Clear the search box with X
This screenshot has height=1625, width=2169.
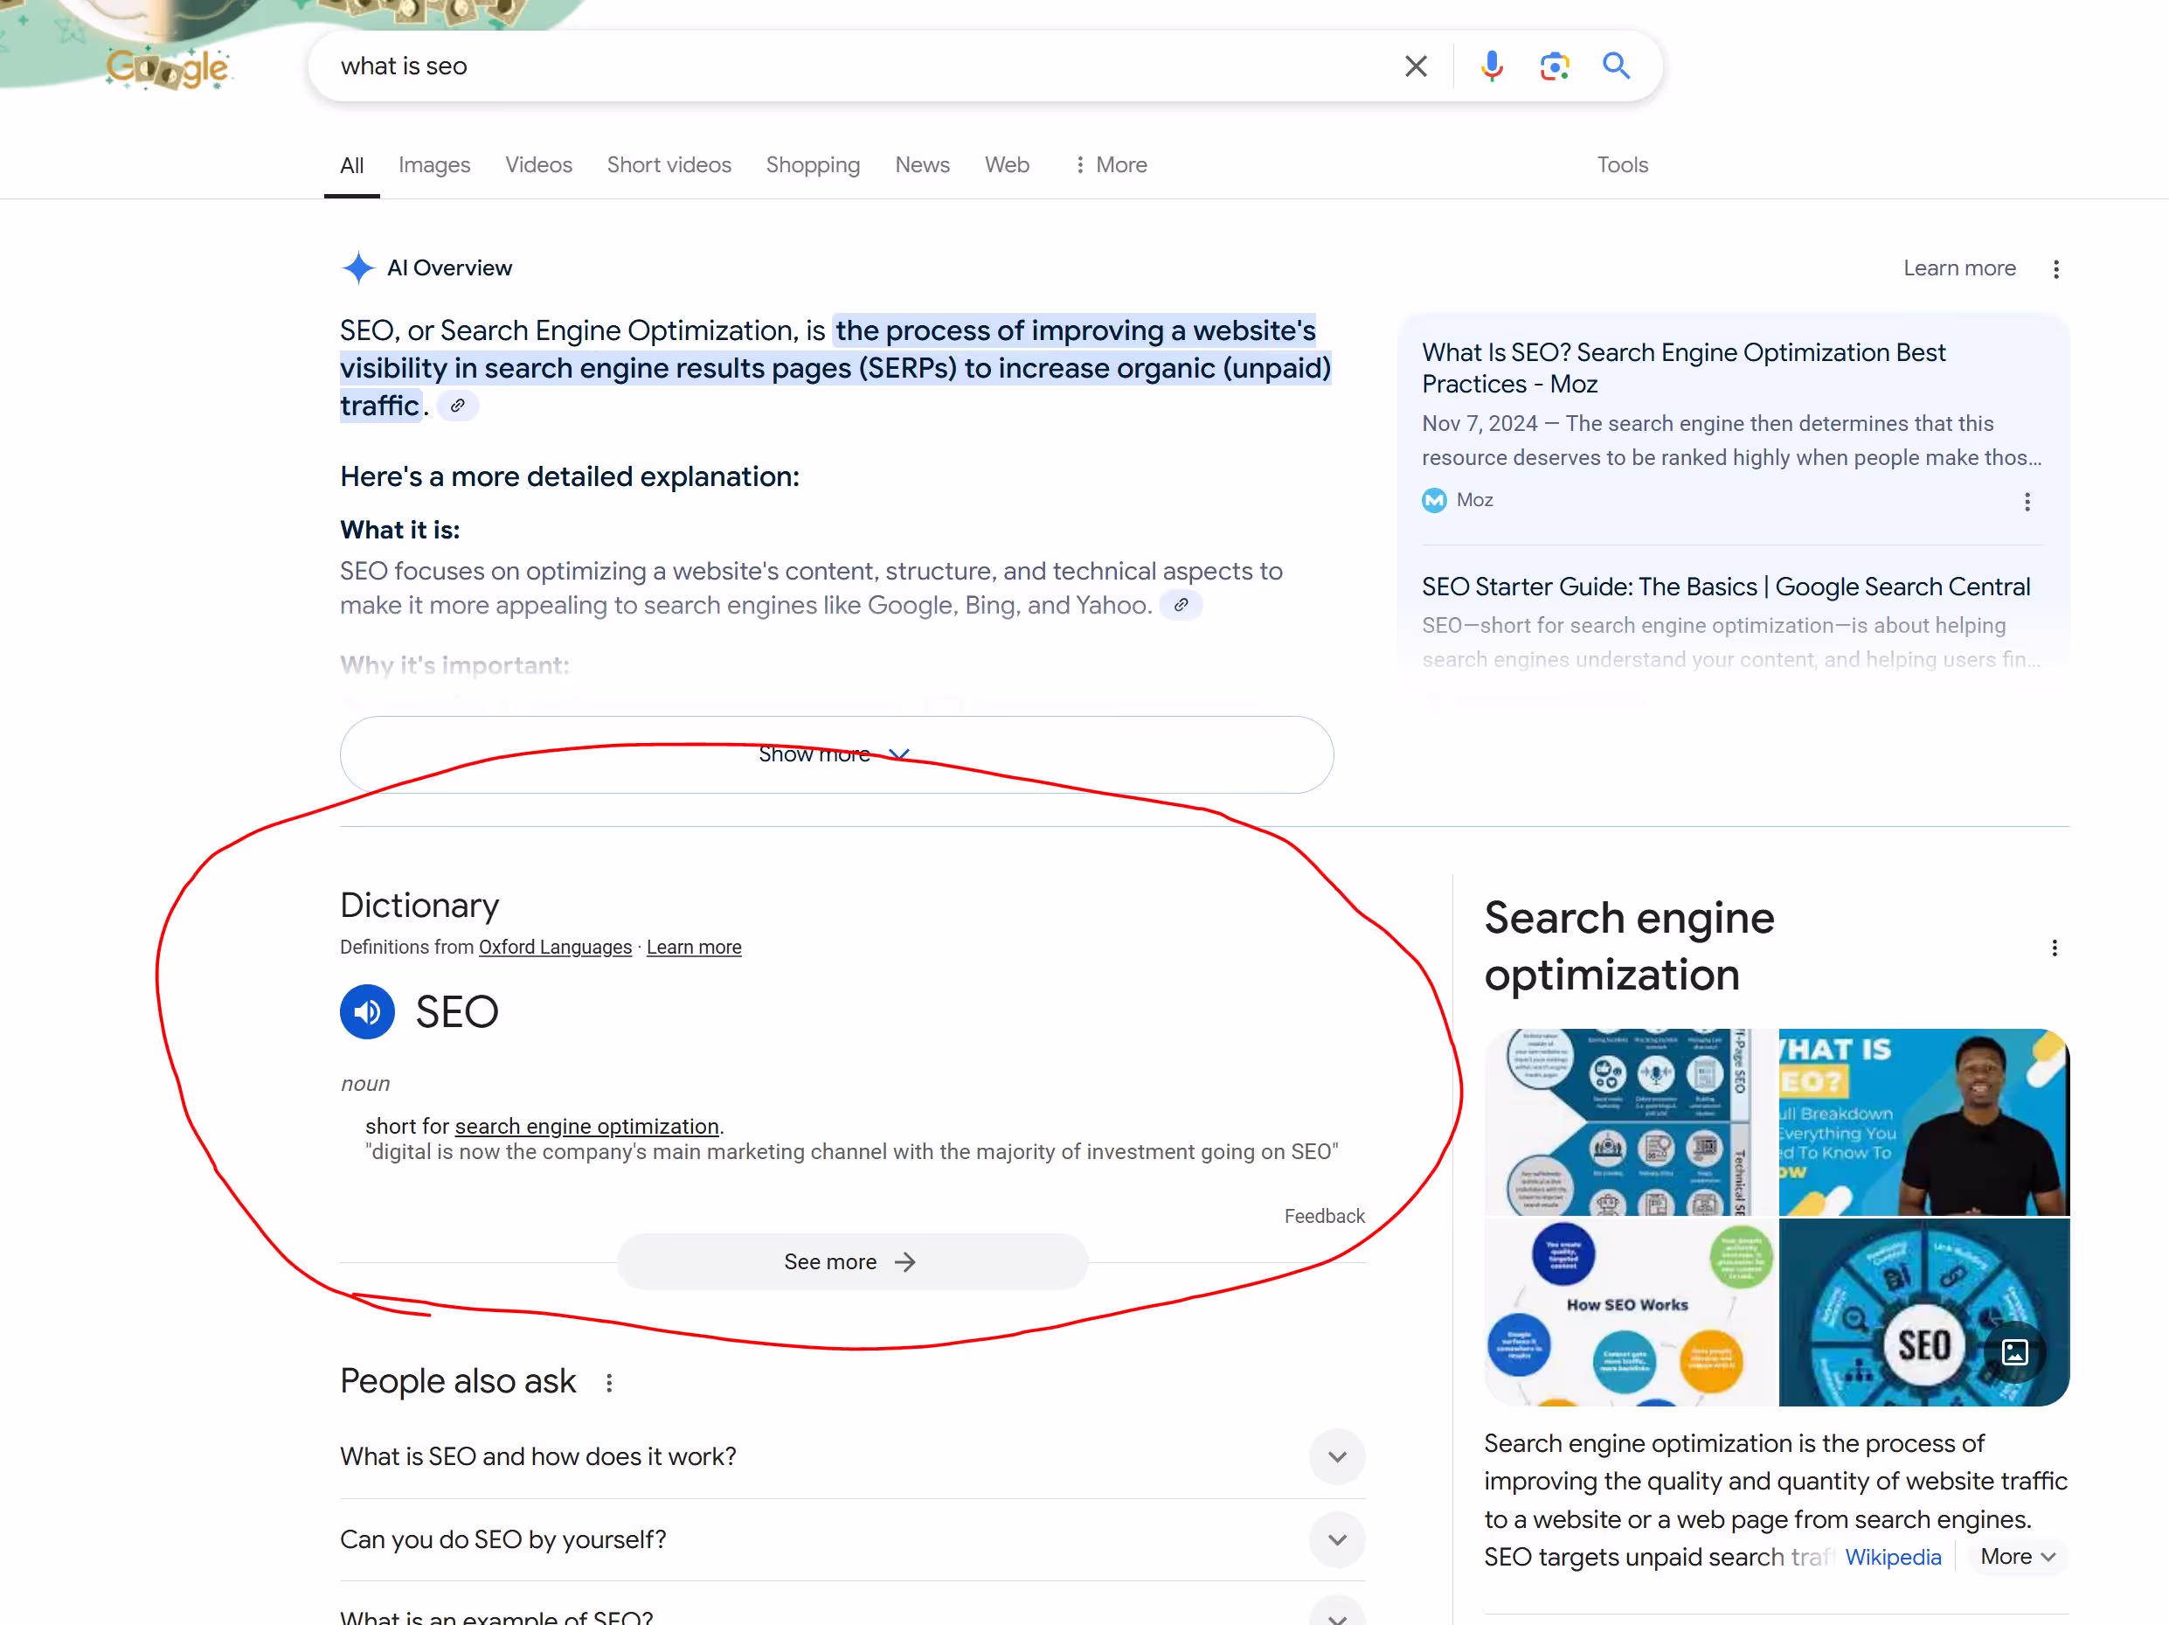point(1415,66)
